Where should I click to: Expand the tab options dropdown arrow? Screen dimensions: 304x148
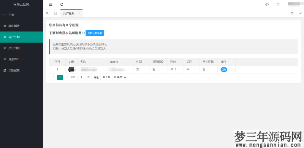[x=300, y=13]
